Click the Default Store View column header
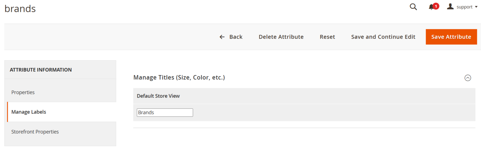This screenshot has height=149, width=481. point(158,96)
